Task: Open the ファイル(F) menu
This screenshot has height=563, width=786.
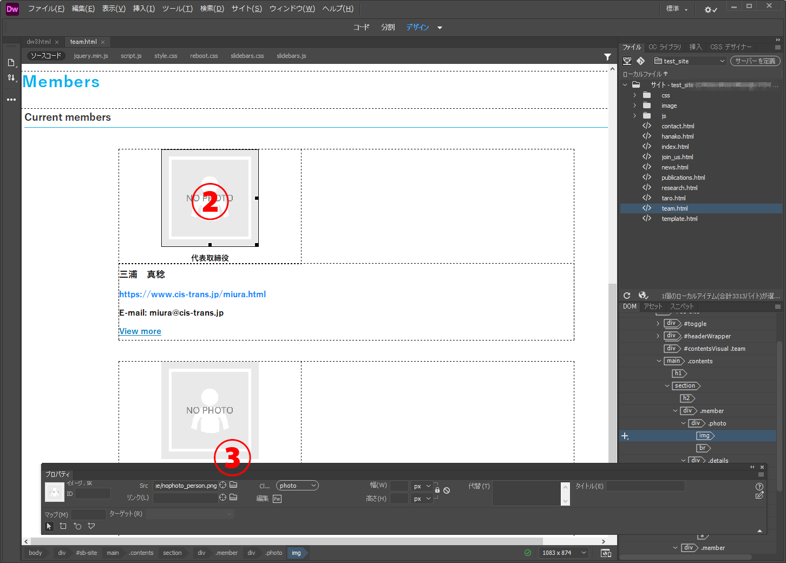Action: pyautogui.click(x=46, y=9)
